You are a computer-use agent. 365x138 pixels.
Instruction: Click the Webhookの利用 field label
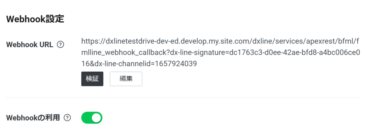(x=33, y=118)
